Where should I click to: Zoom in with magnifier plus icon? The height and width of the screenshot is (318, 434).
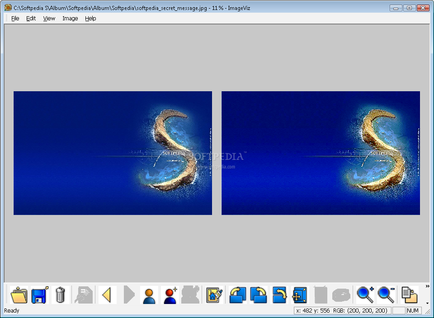[x=365, y=295]
